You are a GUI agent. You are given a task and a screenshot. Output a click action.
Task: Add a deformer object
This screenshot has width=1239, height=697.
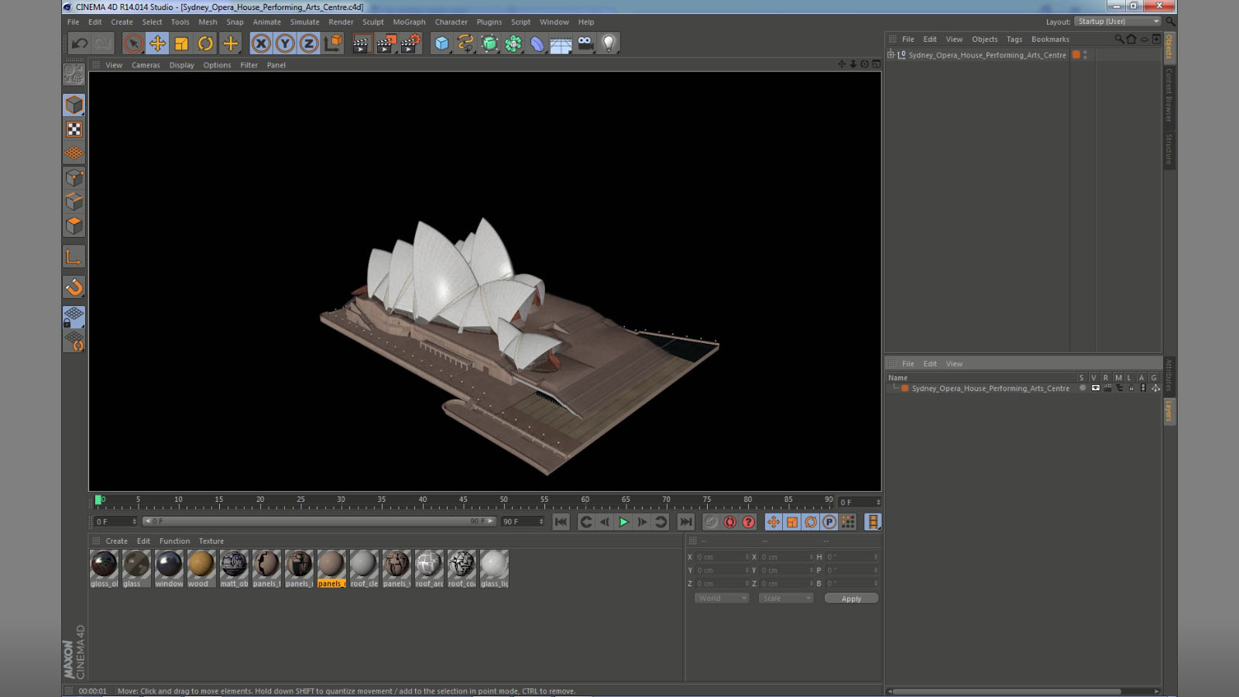pos(537,43)
